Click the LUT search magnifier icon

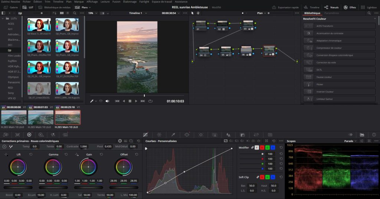point(75,13)
